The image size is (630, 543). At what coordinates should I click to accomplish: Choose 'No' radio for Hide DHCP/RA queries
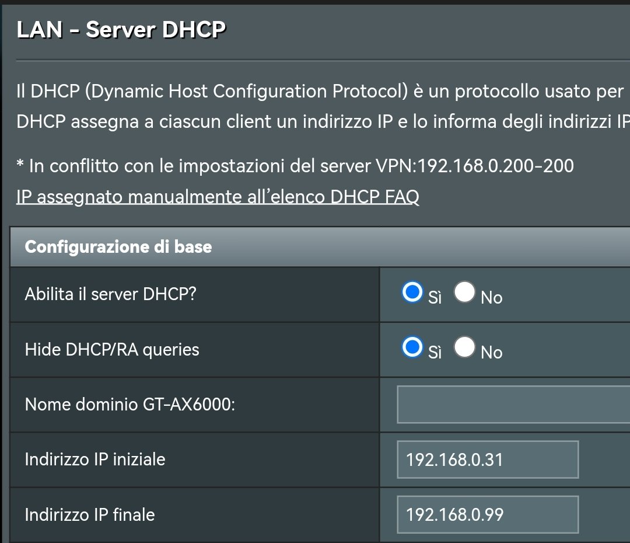click(464, 347)
